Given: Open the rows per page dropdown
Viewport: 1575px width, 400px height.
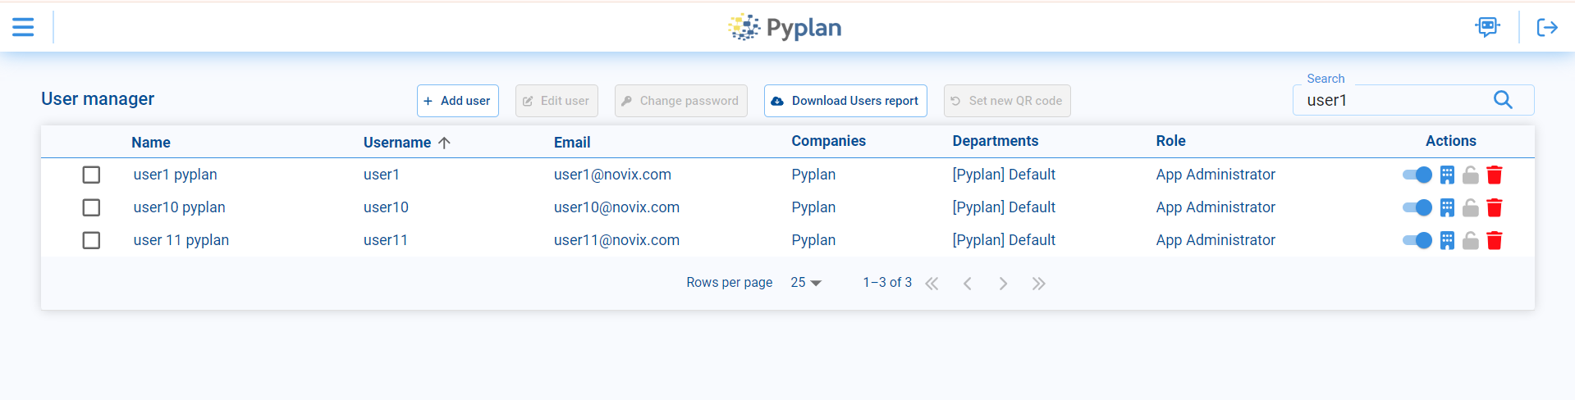Looking at the screenshot, I should 806,283.
